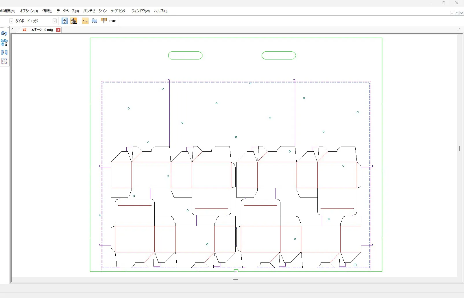
Task: Switch to the ラバー2 - 0 mfg tab
Action: pos(41,30)
